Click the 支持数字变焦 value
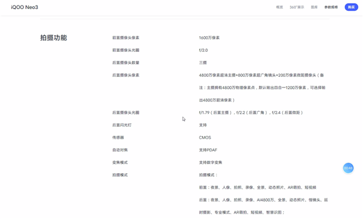 coord(211,162)
